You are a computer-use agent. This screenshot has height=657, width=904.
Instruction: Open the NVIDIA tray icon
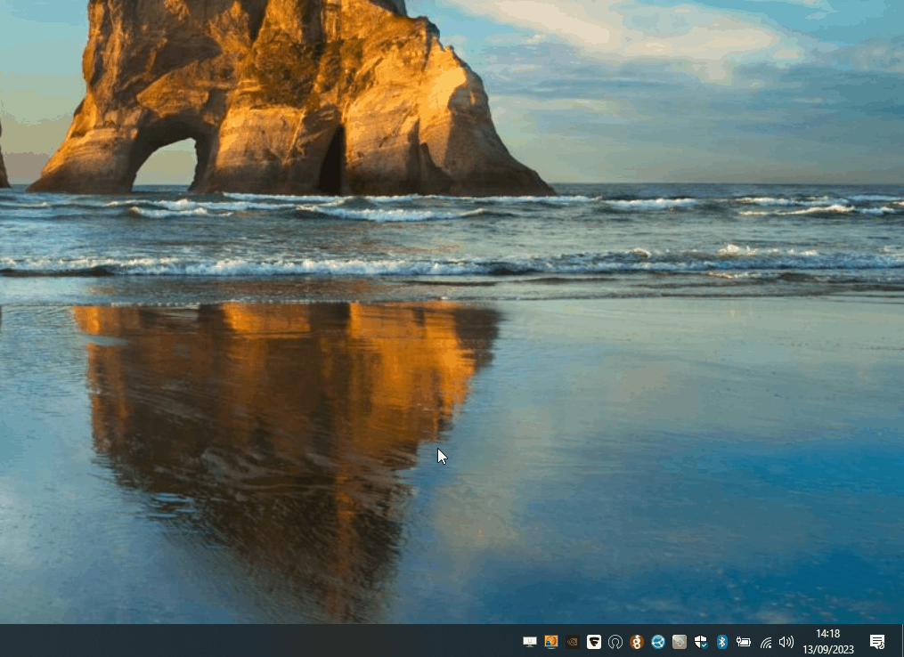(573, 642)
